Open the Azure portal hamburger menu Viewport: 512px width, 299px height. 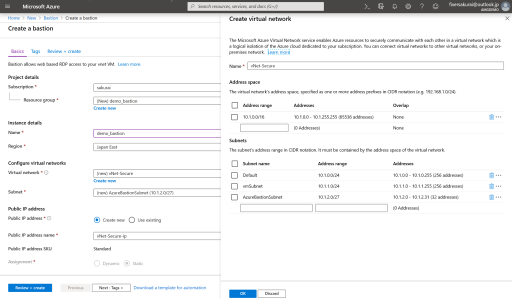click(7, 6)
